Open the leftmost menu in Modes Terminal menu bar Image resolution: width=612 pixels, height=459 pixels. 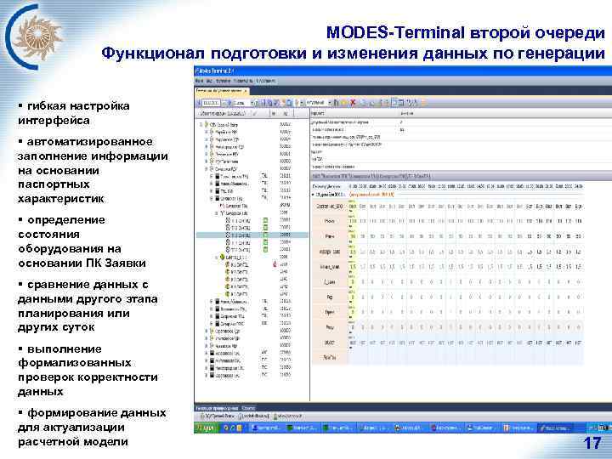tap(199, 81)
